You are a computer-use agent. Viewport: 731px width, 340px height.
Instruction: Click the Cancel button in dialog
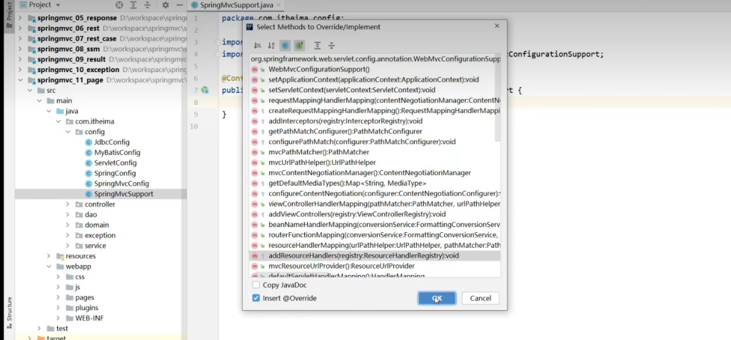[480, 298]
